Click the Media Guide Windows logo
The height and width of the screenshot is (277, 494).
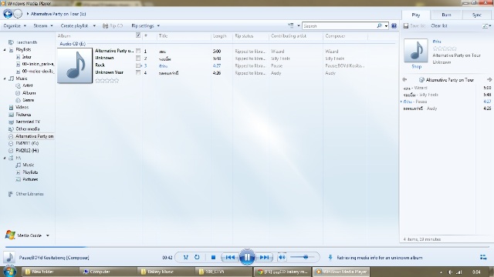pyautogui.click(x=10, y=235)
